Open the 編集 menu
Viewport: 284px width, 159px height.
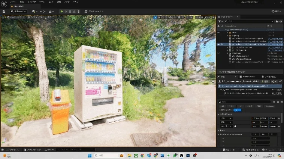(22, 1)
